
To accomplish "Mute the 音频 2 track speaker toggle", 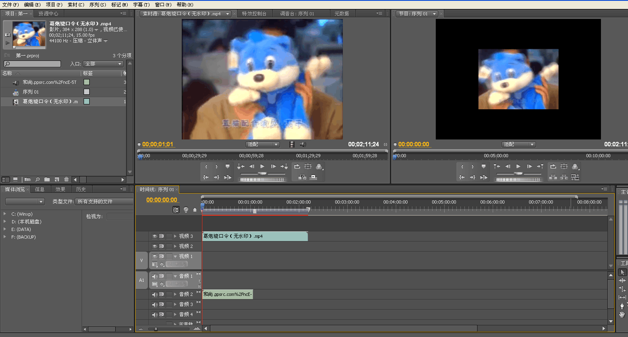I will coord(154,294).
